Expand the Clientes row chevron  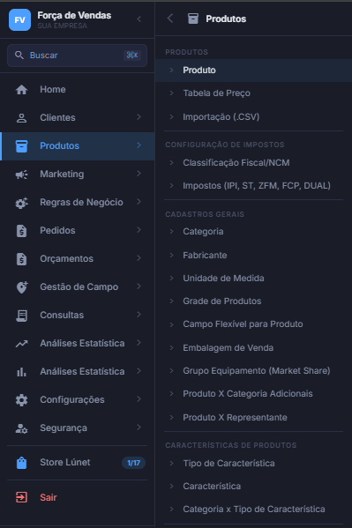139,117
